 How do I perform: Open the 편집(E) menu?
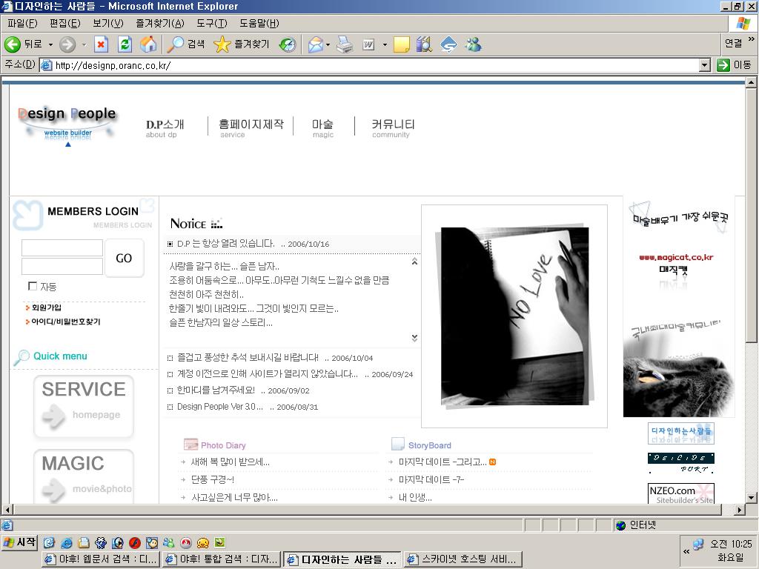pos(65,23)
